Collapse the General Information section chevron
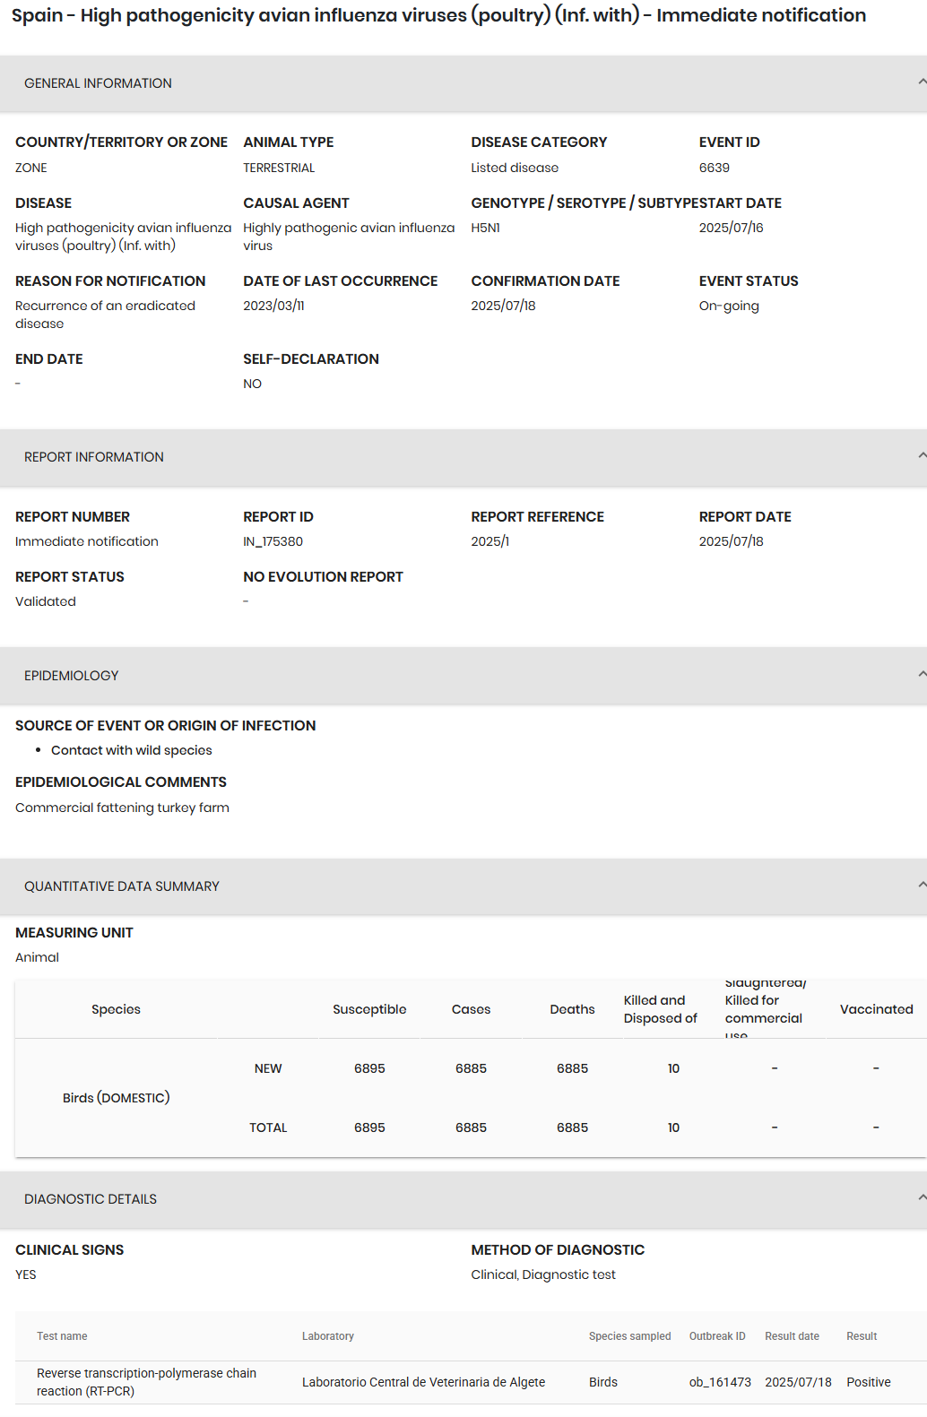 pos(921,82)
